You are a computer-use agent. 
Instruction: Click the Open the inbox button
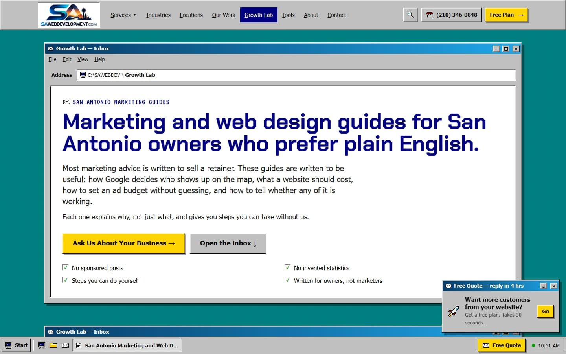click(228, 243)
